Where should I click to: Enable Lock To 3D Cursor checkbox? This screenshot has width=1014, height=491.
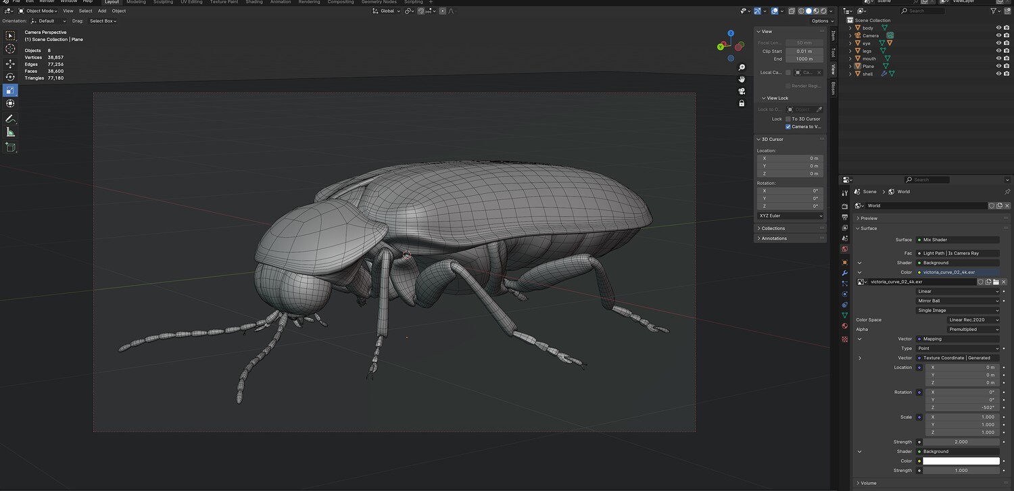point(788,119)
